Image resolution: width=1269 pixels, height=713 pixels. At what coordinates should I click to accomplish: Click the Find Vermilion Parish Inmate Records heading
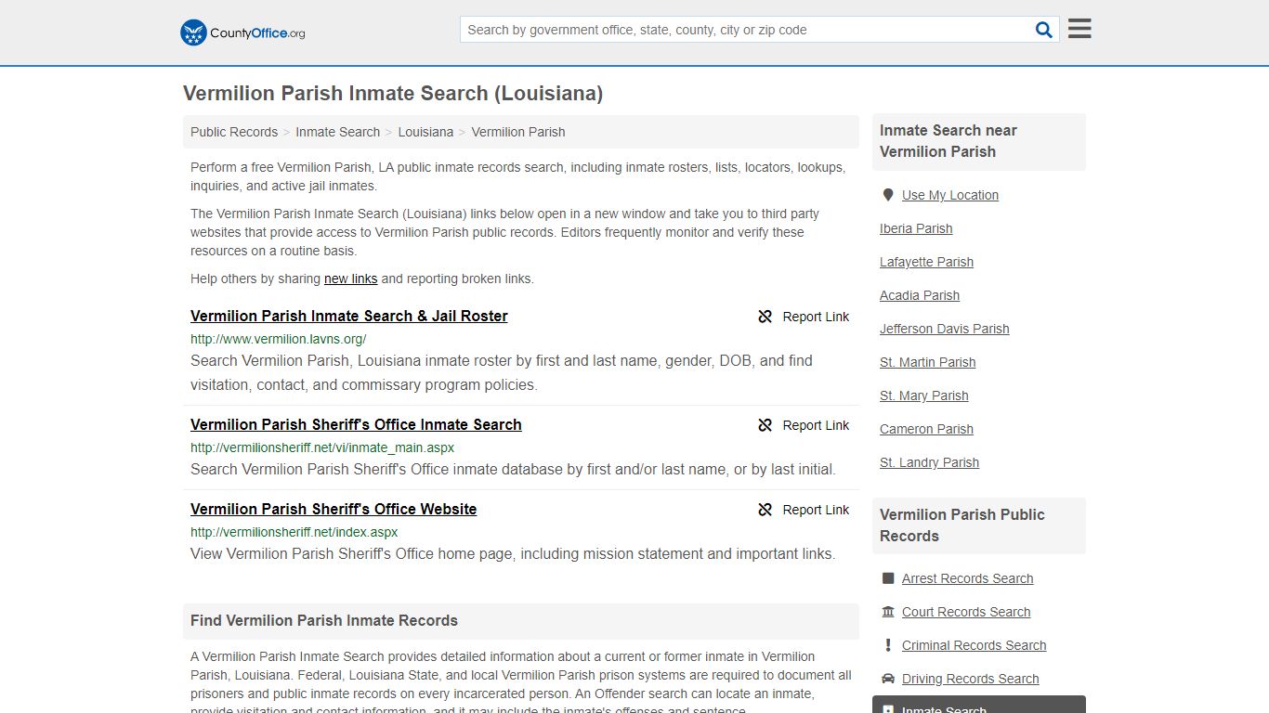pyautogui.click(x=324, y=620)
